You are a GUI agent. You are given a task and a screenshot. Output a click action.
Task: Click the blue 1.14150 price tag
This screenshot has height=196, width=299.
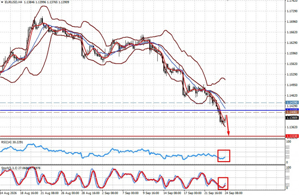coord(292,110)
